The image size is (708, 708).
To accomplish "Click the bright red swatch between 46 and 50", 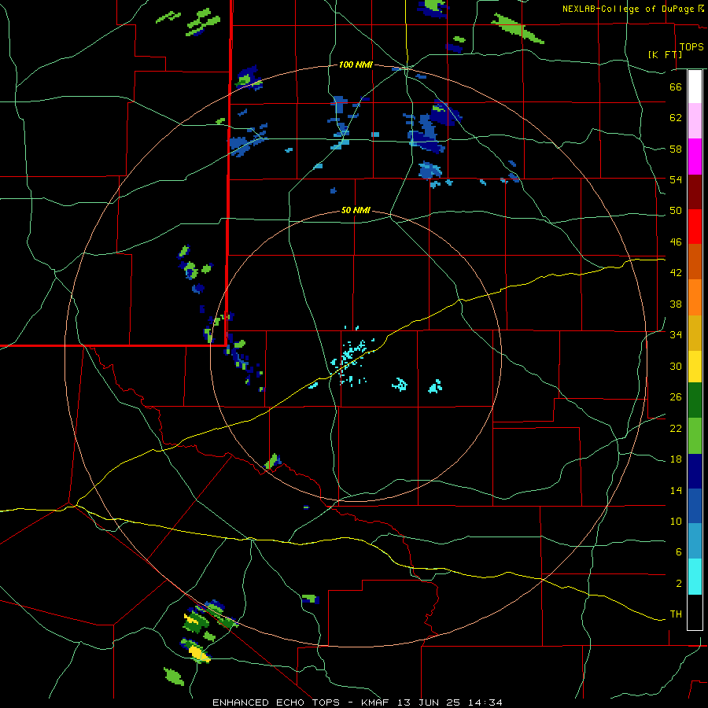I will [695, 227].
